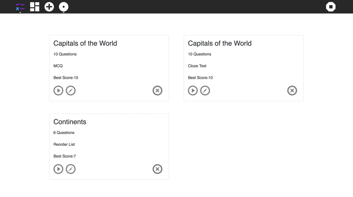
Task: Open the quiz dashboard grid view
Action: pos(35,7)
